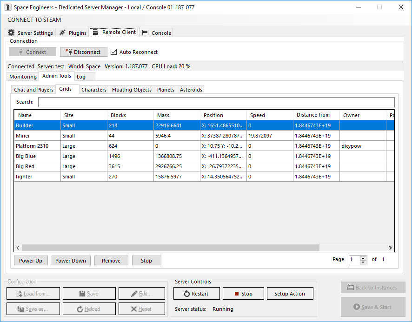Screen dimensions: 412x322
Task: Click the Remote Client tab icon
Action: click(96, 32)
